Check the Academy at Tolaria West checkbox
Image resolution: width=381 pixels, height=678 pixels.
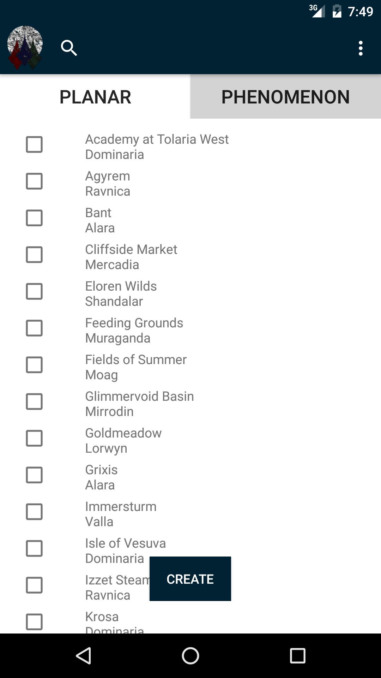pyautogui.click(x=34, y=144)
